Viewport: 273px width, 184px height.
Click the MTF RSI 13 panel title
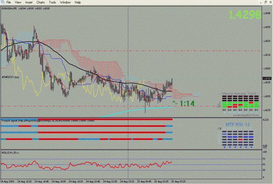click(238, 125)
